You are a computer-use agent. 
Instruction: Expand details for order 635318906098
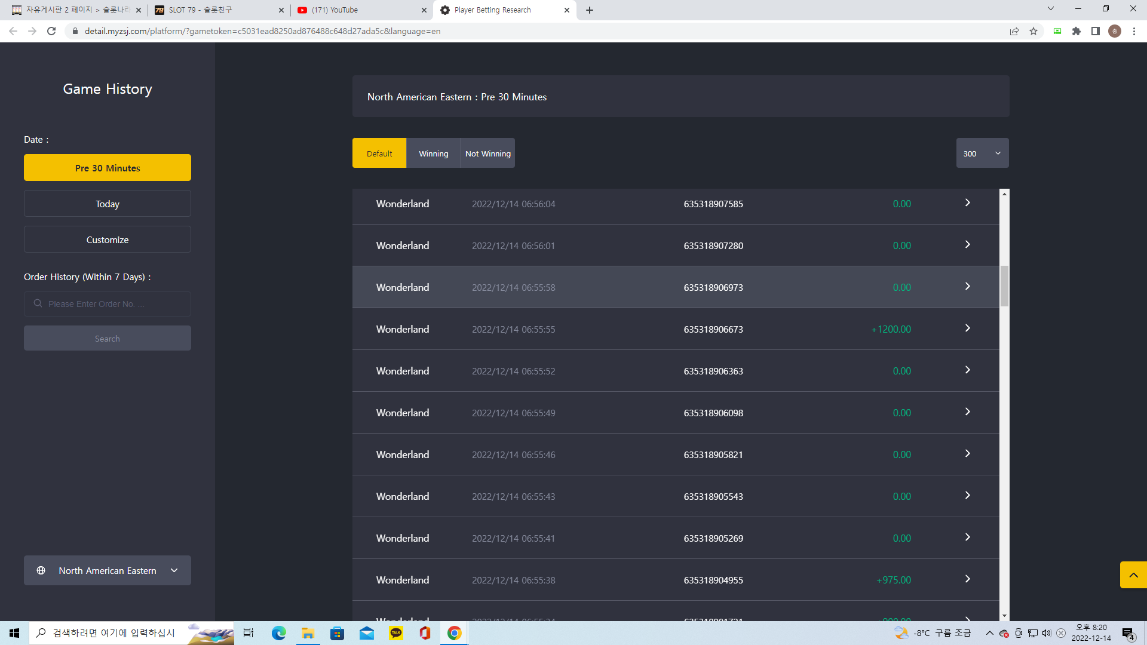coord(968,412)
